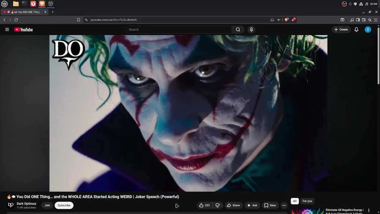The height and width of the screenshot is (214, 380).
Task: Open OBS Studio from the panel
Action: [x=51, y=4]
